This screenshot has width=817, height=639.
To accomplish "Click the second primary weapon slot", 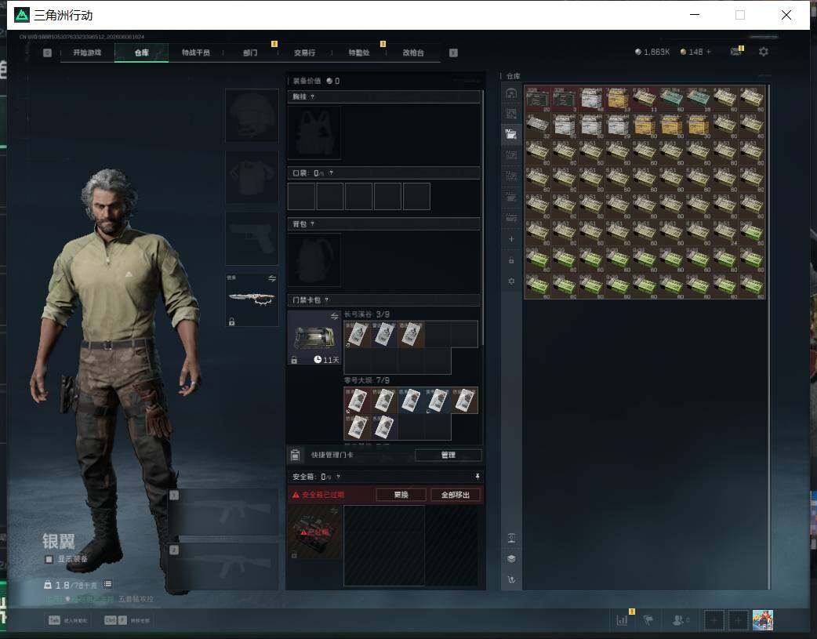I will click(x=223, y=567).
